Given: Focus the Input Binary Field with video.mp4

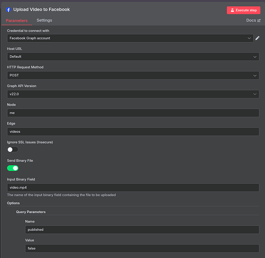Looking at the screenshot, I should coord(133,187).
